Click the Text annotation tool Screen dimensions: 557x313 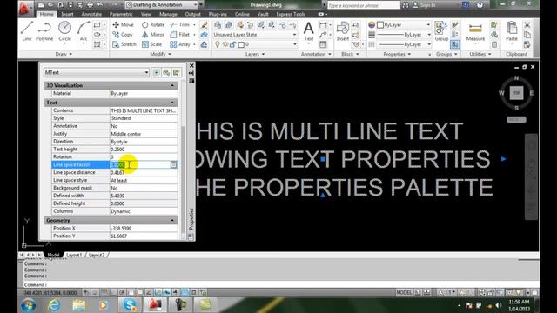309,31
